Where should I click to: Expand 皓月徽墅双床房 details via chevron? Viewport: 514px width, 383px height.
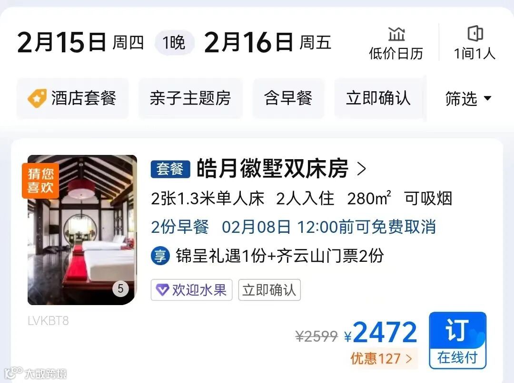(362, 169)
